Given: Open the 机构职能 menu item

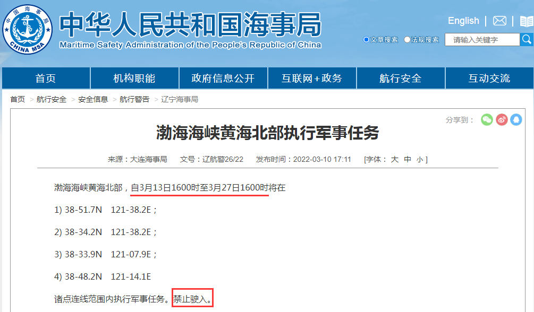Looking at the screenshot, I should (134, 78).
